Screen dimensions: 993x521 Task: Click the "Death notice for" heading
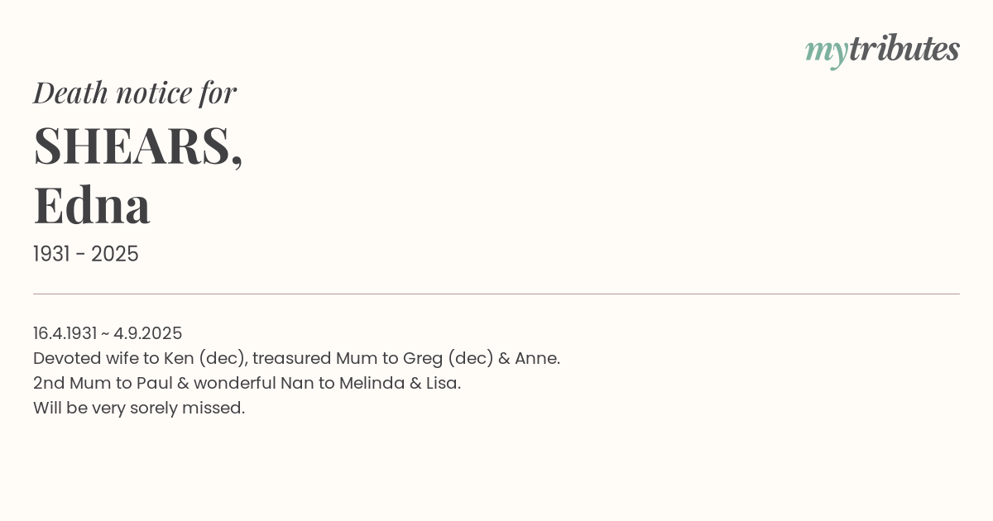tap(135, 93)
